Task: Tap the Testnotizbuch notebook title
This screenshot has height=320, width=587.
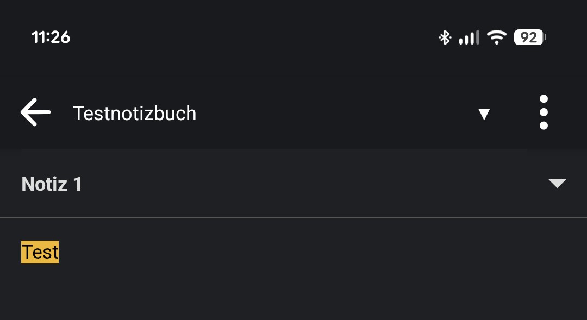Action: (x=134, y=114)
